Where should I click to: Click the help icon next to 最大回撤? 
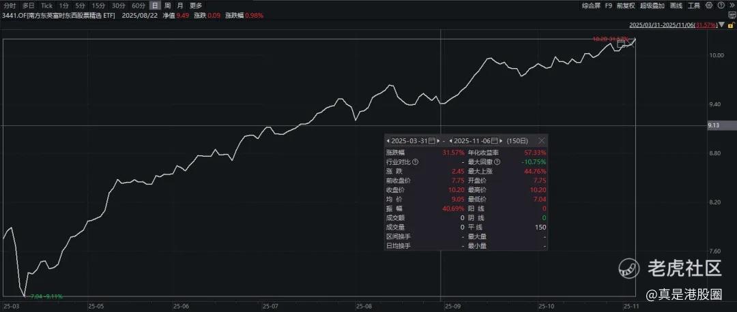click(497, 162)
